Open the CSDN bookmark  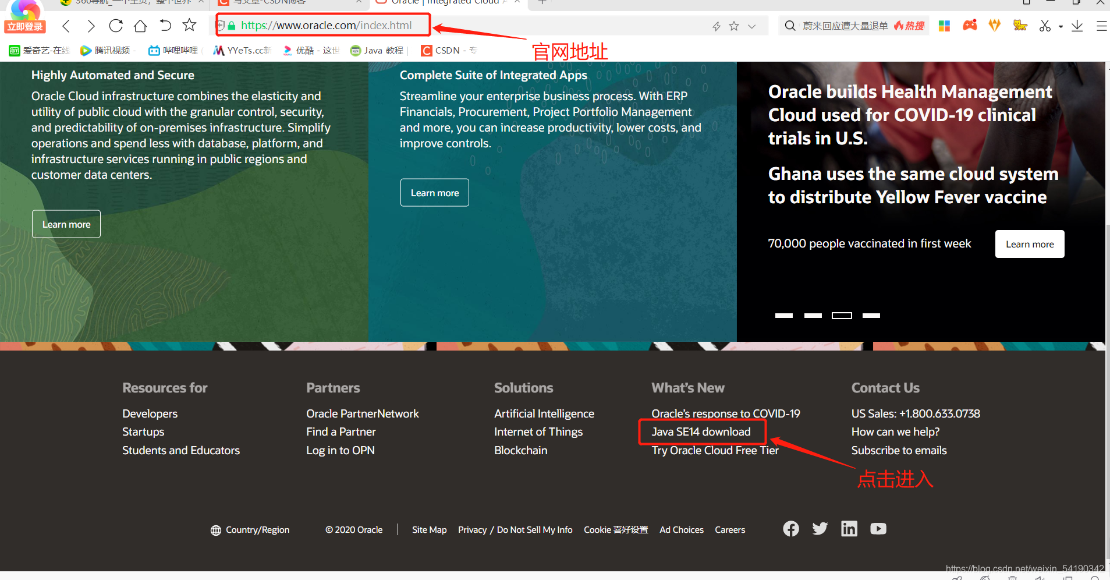tap(448, 51)
